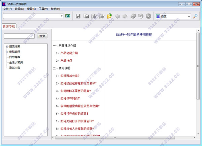This screenshot has height=146, width=202.
Task: Expand the 电脑编程 tree node
Action: pos(7,52)
